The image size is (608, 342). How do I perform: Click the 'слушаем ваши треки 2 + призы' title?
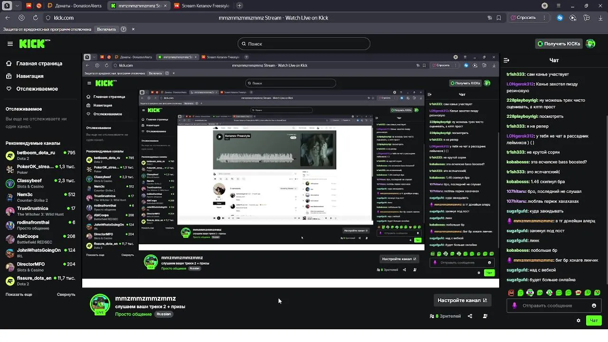tap(150, 306)
